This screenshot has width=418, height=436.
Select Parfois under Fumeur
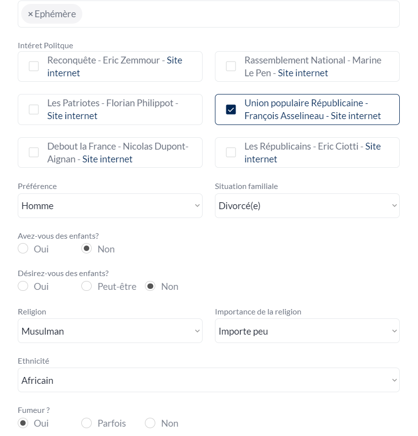(x=87, y=423)
